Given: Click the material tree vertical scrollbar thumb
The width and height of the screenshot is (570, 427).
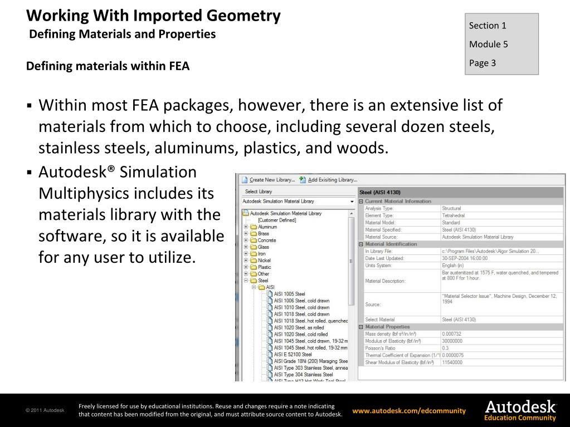Looking at the screenshot, I should 351,261.
